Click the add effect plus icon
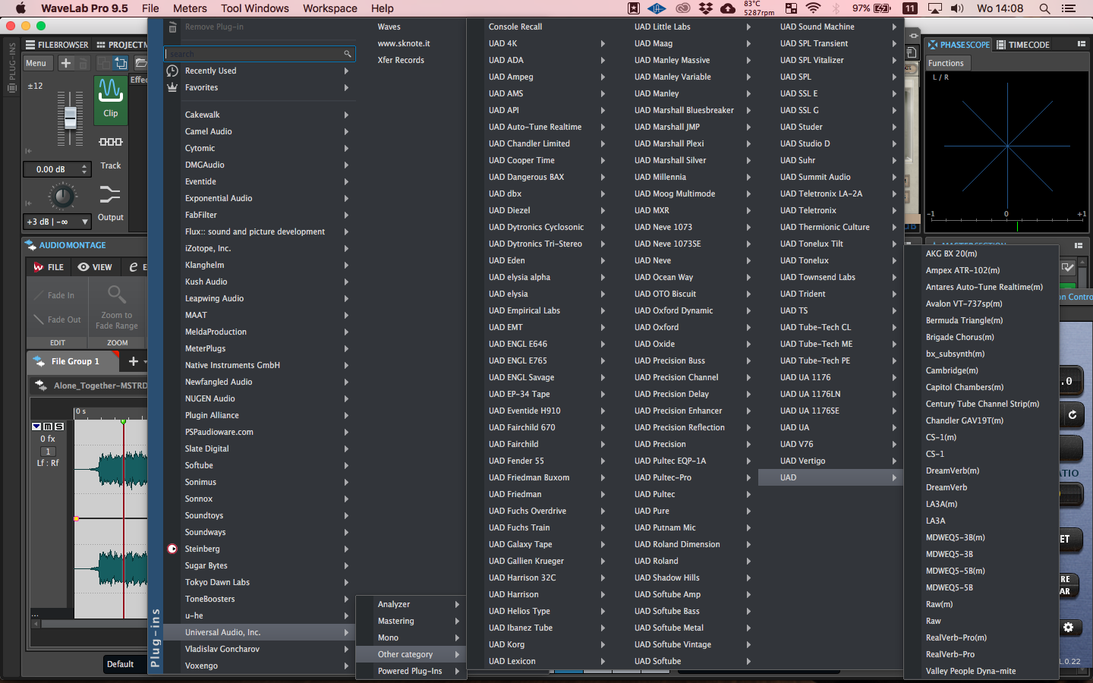1093x683 pixels. pyautogui.click(x=66, y=63)
